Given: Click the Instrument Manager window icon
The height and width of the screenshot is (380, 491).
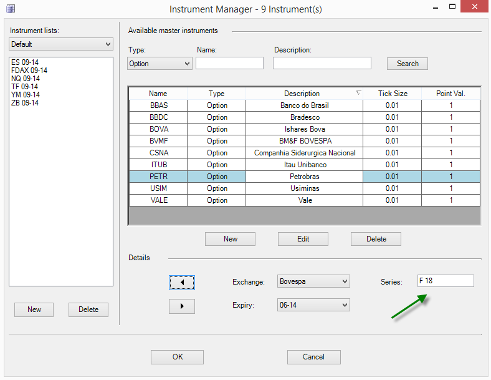Looking at the screenshot, I should [x=11, y=9].
